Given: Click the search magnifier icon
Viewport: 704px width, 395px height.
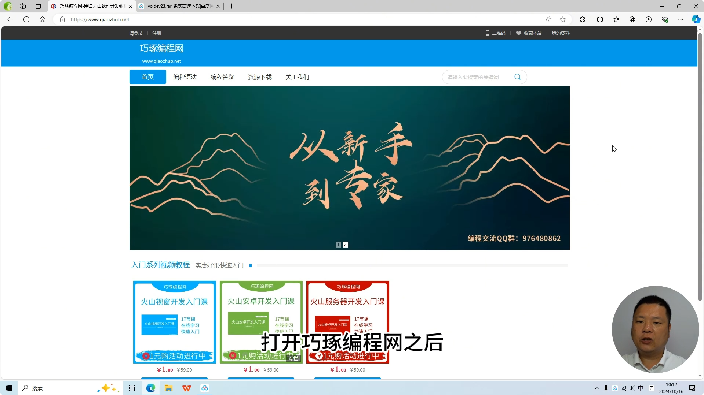Looking at the screenshot, I should point(518,77).
